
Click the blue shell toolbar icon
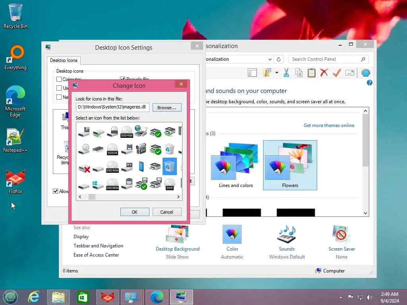[x=366, y=73]
